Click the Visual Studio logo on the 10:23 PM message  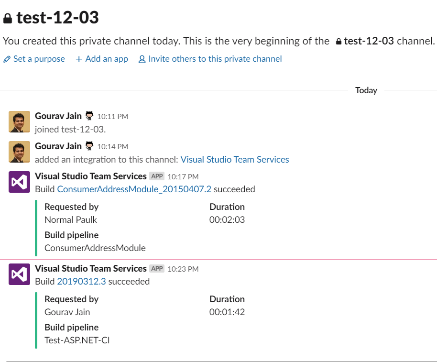click(19, 274)
